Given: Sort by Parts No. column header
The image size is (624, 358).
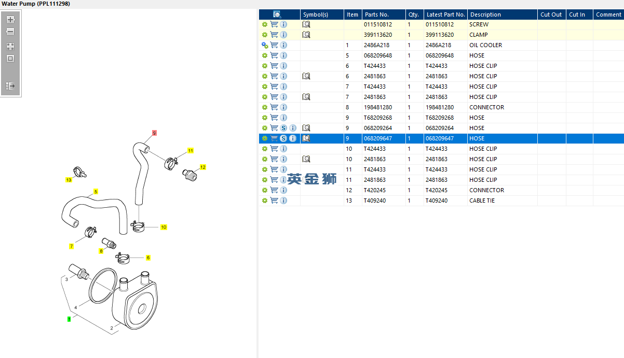Looking at the screenshot, I should tap(384, 15).
